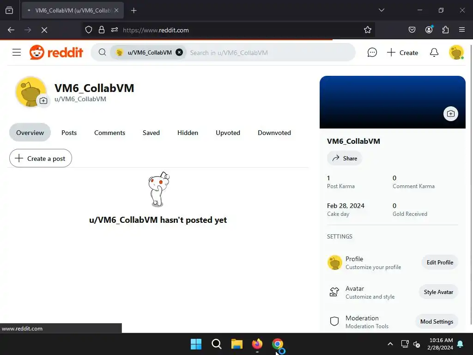The height and width of the screenshot is (355, 473).
Task: Click the Share profile button
Action: [345, 158]
